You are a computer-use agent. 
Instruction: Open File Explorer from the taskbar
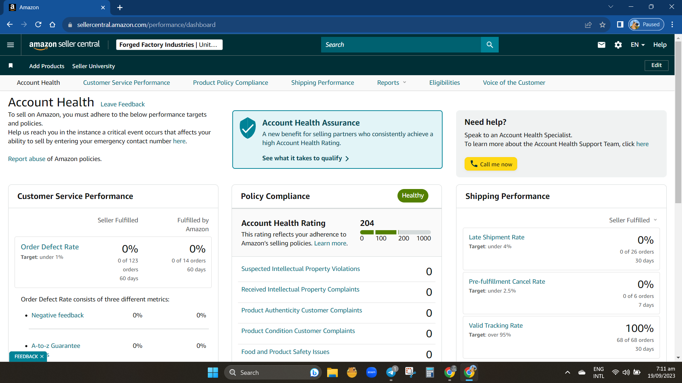click(332, 372)
